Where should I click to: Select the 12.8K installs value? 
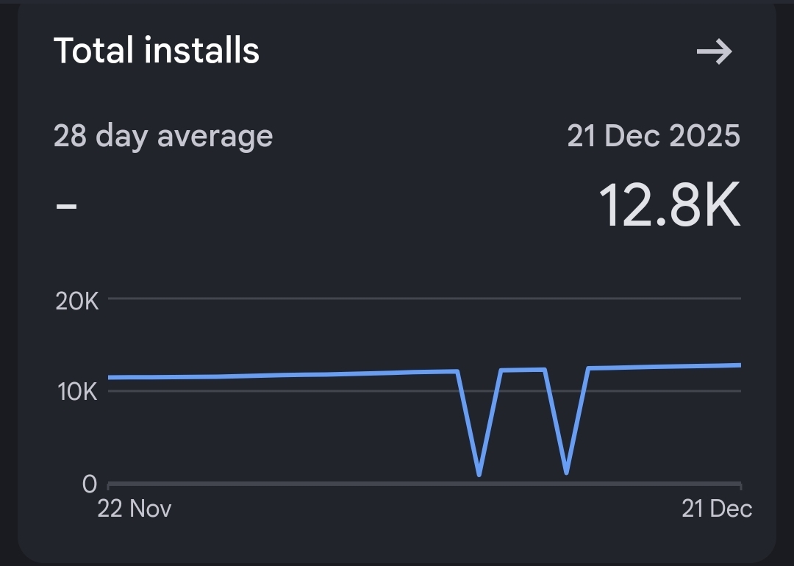669,205
